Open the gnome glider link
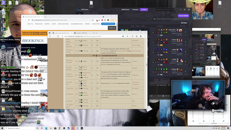The width and height of the screenshot is (231, 130). 113,83
